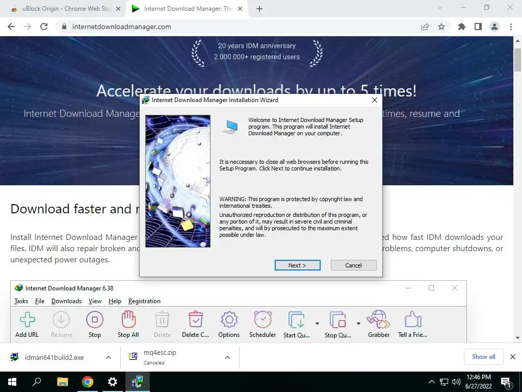This screenshot has height=392, width=522.
Task: Click the Stop All hand icon
Action: (x=128, y=320)
